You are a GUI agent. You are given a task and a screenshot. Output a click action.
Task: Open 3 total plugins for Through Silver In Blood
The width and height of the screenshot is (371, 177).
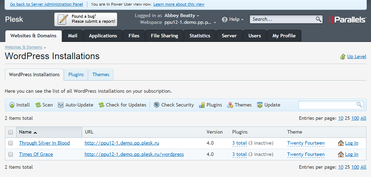(239, 143)
